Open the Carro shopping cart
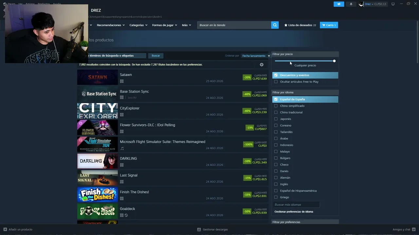Screen dimensions: 419x235 click(329, 25)
